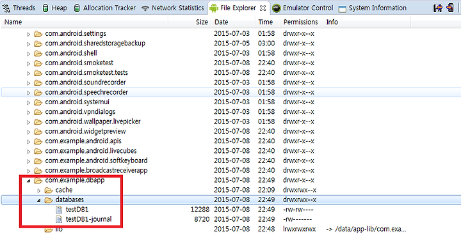The width and height of the screenshot is (461, 234).
Task: Open the System Information tab
Action: (x=373, y=8)
